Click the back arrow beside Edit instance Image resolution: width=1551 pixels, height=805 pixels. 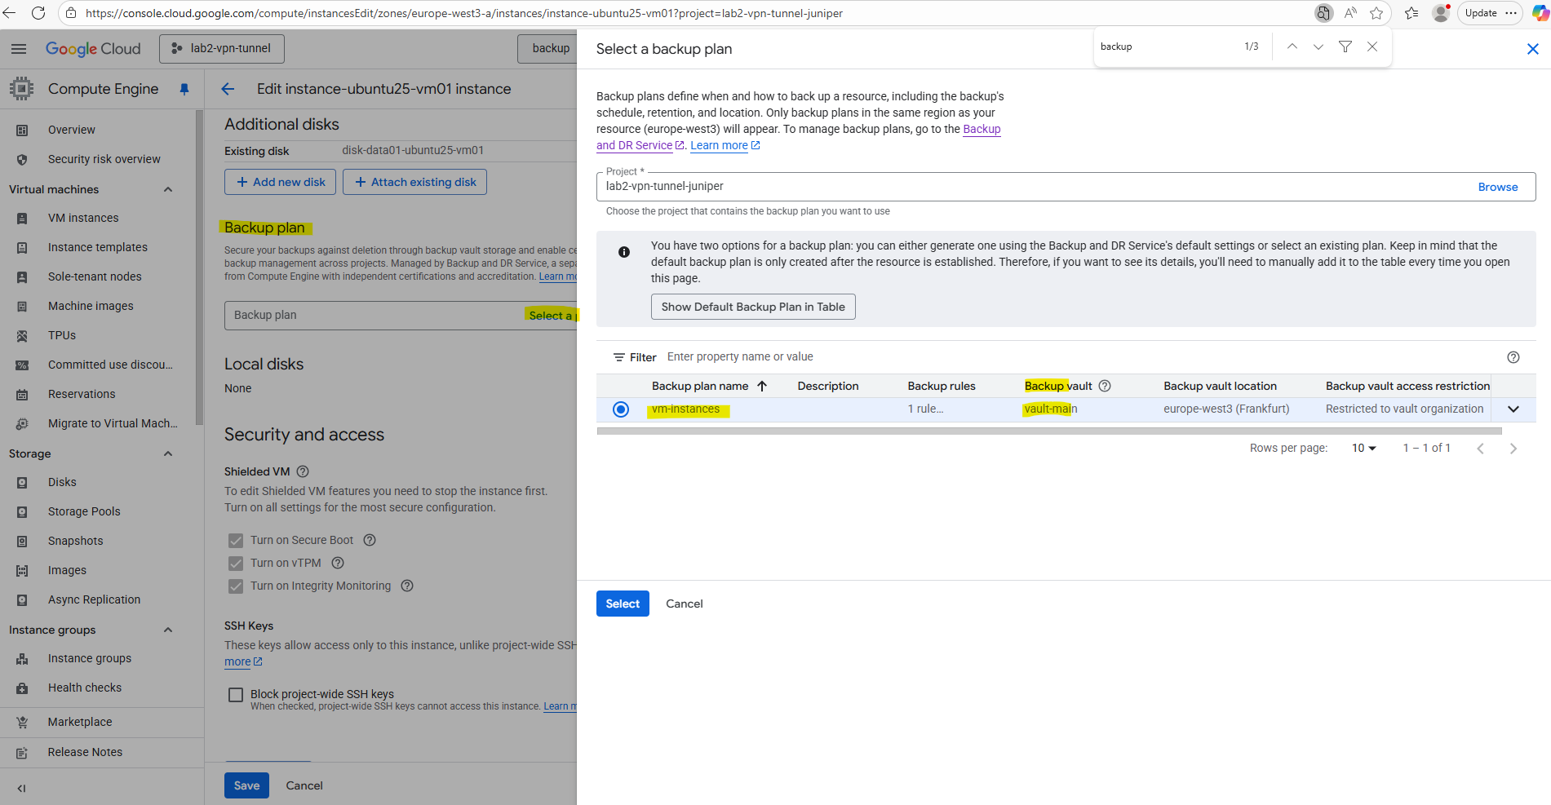pyautogui.click(x=228, y=89)
